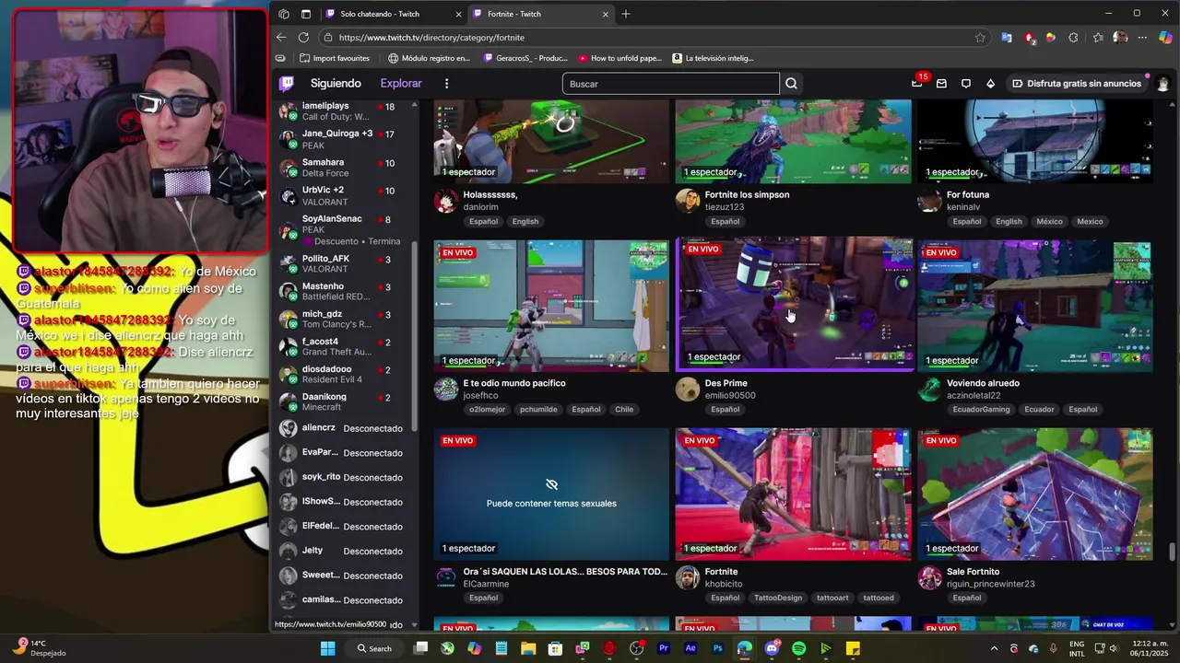Open the Explorar navigation item
1180x663 pixels.
401,83
